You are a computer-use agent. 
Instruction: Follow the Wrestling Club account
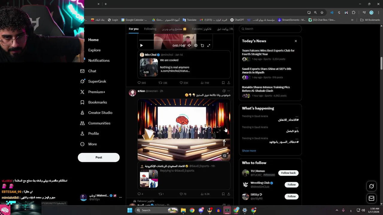(292, 185)
